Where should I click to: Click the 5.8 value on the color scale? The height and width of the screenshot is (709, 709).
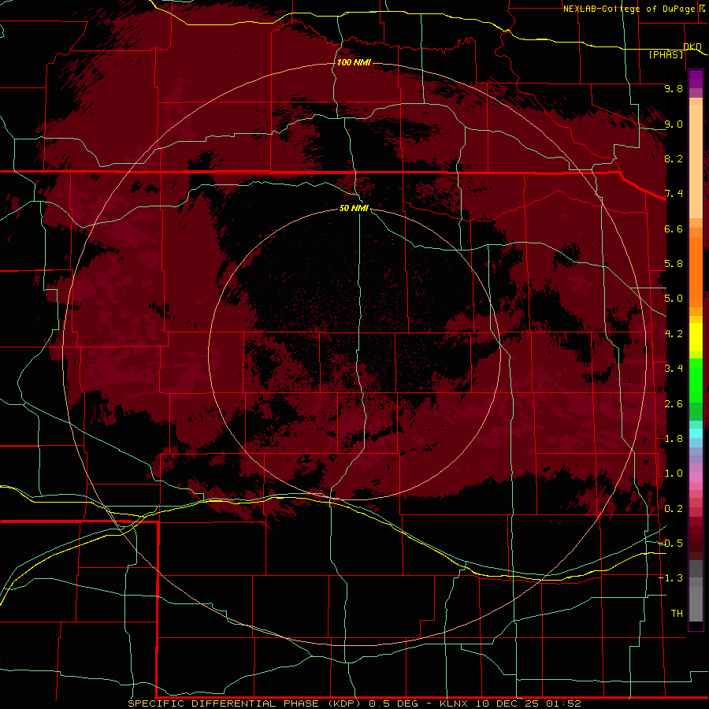(674, 264)
